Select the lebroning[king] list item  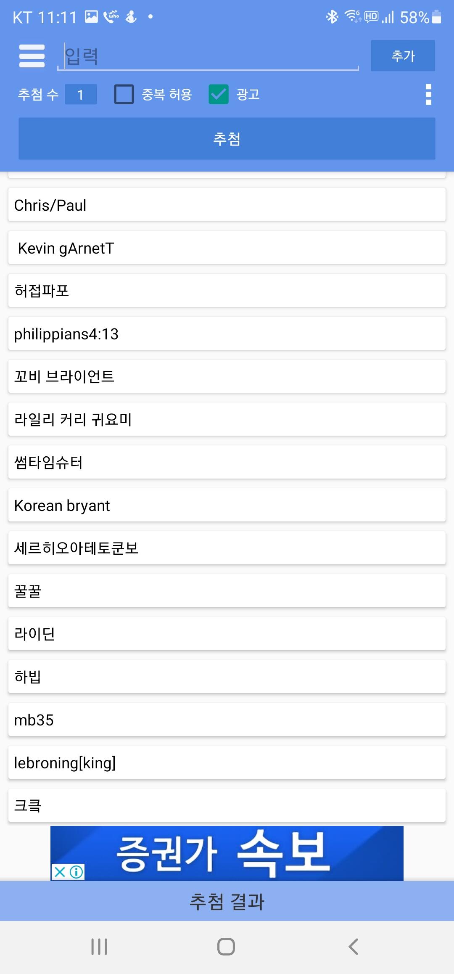tap(227, 762)
